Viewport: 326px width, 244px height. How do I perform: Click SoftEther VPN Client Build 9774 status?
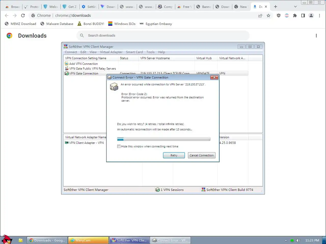pyautogui.click(x=227, y=190)
